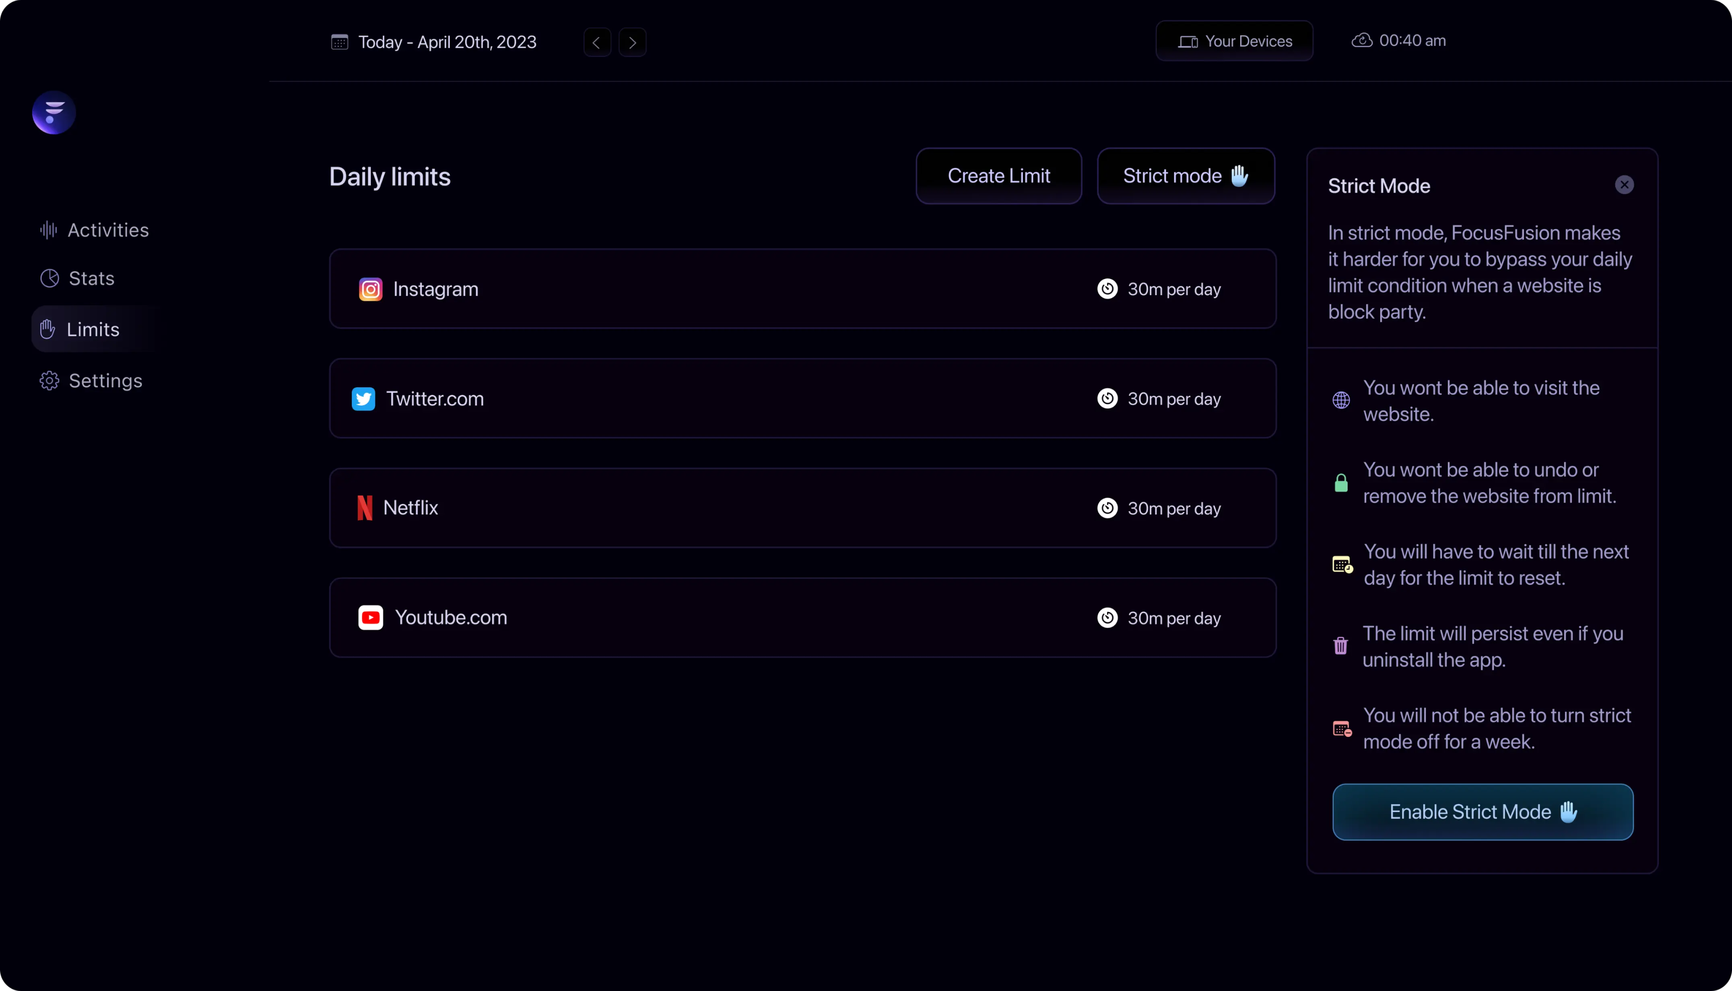
Task: Click text about undoing or removing website from limit
Action: (1489, 483)
